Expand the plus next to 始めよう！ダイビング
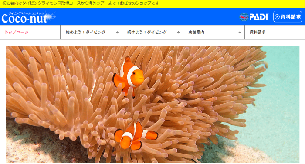 coord(117,33)
